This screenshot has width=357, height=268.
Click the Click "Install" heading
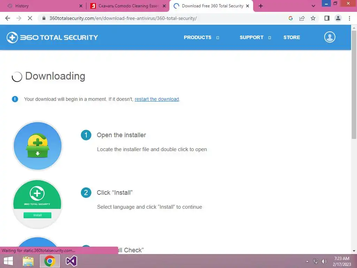[115, 193]
